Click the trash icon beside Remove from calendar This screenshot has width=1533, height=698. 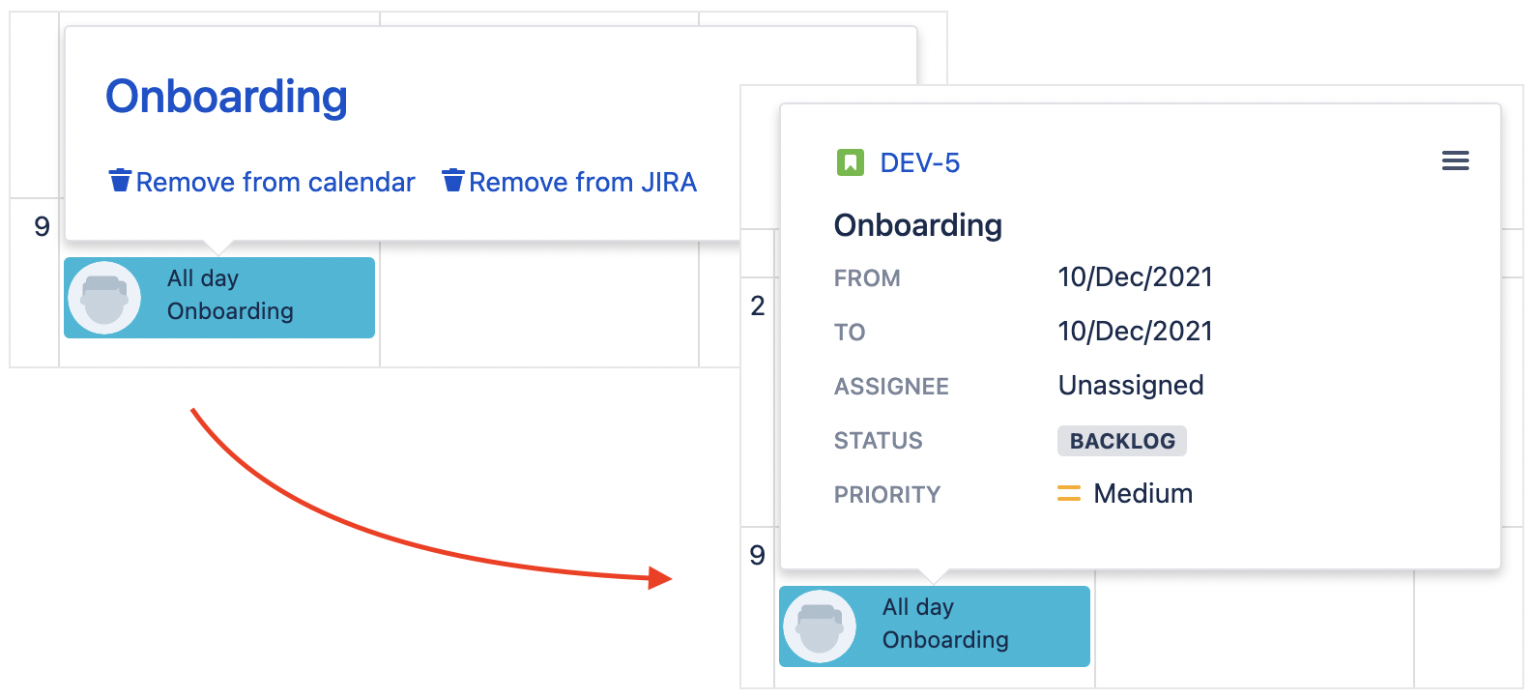(x=120, y=181)
